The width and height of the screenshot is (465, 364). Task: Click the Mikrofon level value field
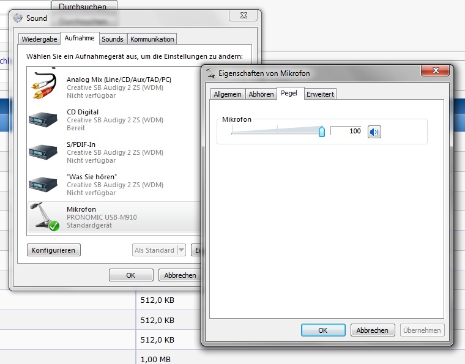tap(346, 131)
